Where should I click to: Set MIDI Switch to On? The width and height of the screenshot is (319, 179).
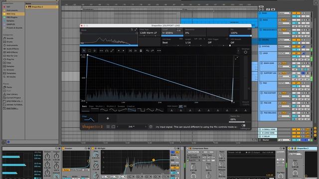[185, 106]
